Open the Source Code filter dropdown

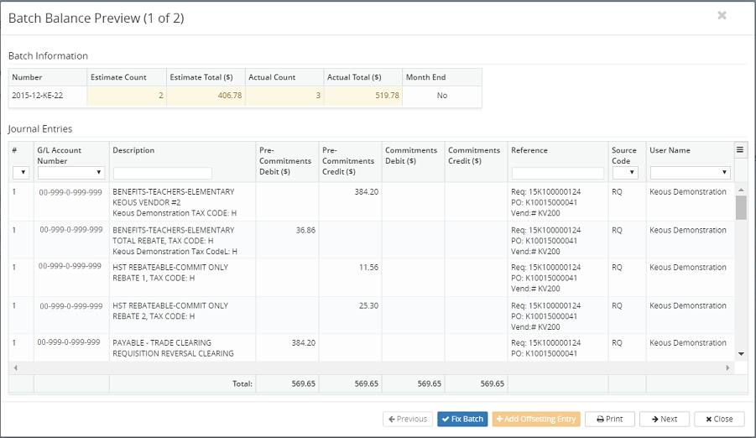(x=625, y=173)
